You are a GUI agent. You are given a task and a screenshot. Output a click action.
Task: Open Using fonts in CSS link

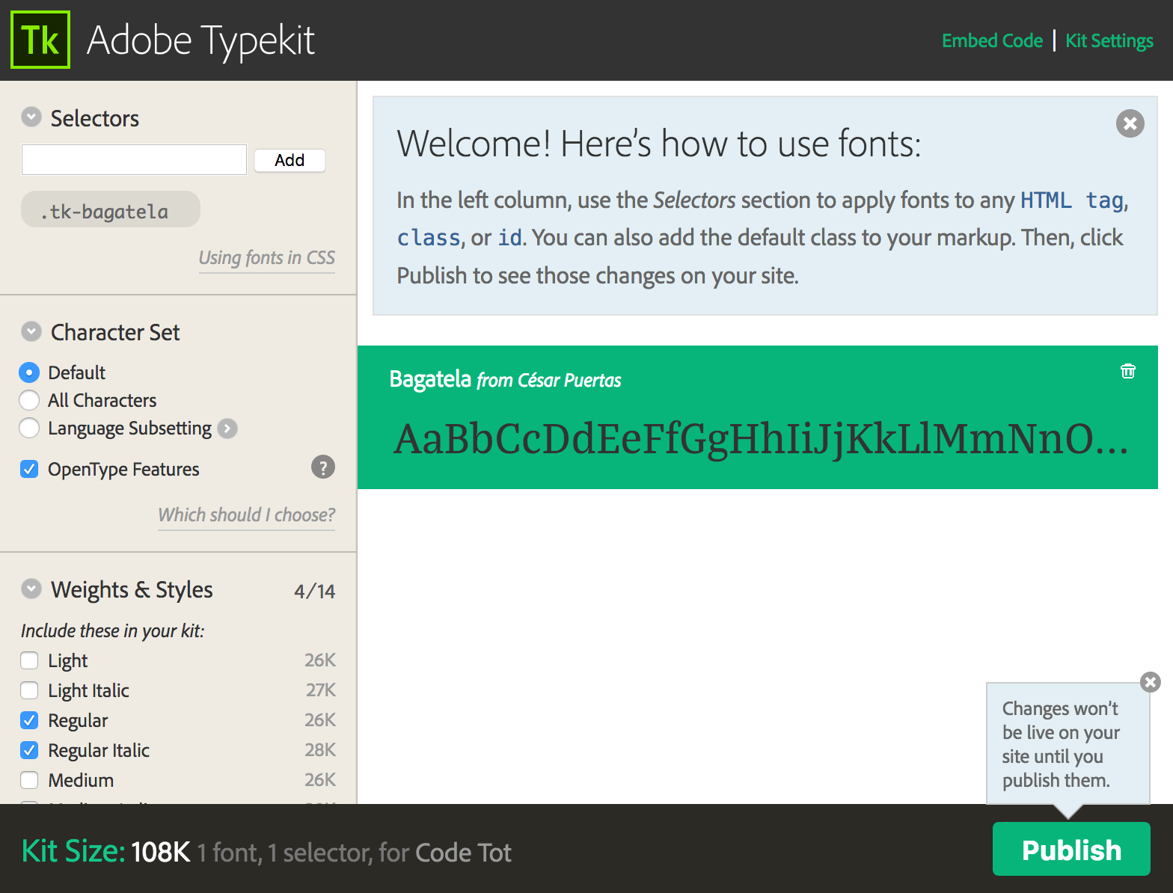point(267,257)
